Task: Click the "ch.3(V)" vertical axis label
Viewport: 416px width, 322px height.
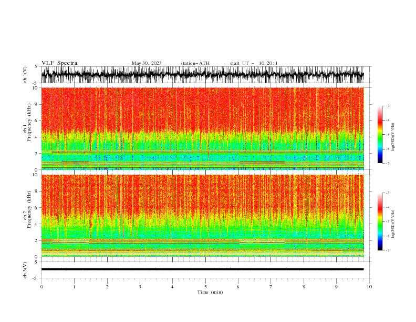Action: 25,270
